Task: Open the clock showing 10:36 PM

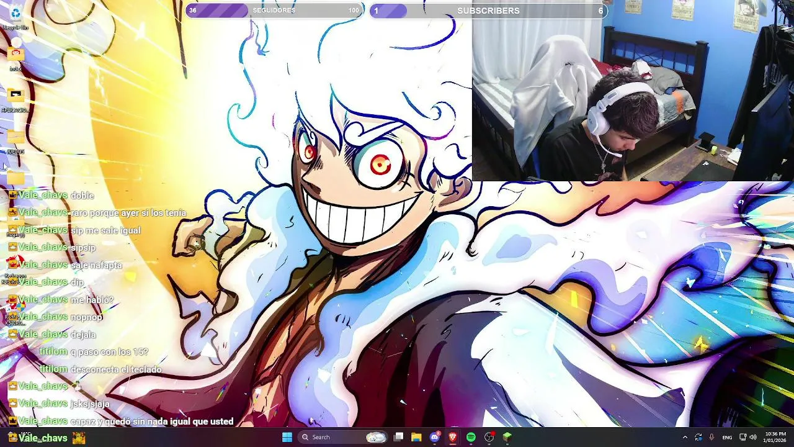Action: tap(775, 437)
